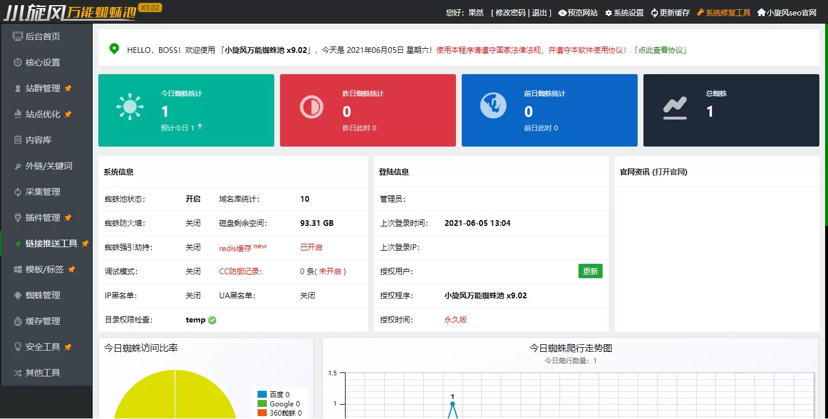The height and width of the screenshot is (419, 828).
Task: Switch to 后台首页 dashboard
Action: click(43, 36)
